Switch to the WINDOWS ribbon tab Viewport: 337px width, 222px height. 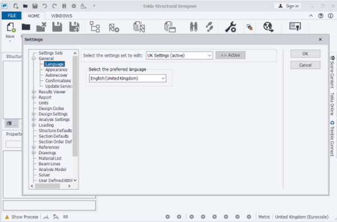pyautogui.click(x=61, y=16)
